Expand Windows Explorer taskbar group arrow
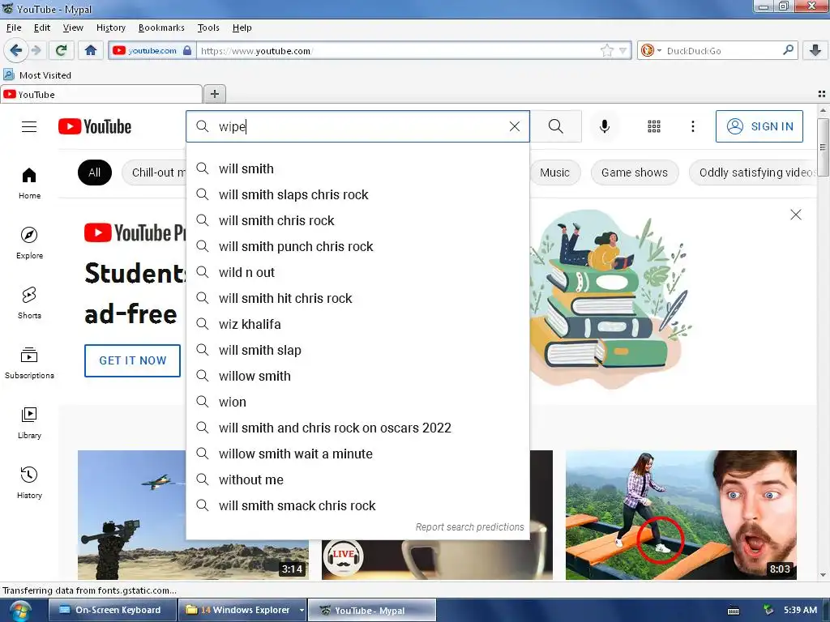This screenshot has width=830, height=622. tap(302, 610)
